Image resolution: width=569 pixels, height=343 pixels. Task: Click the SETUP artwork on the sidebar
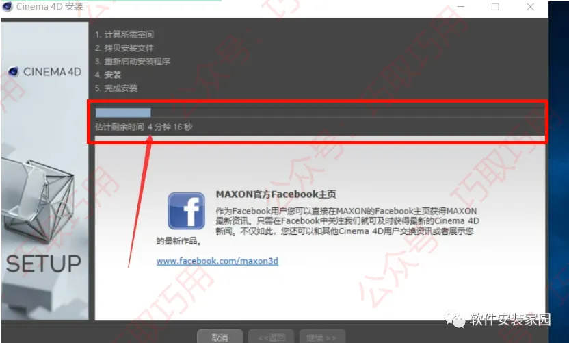44,264
